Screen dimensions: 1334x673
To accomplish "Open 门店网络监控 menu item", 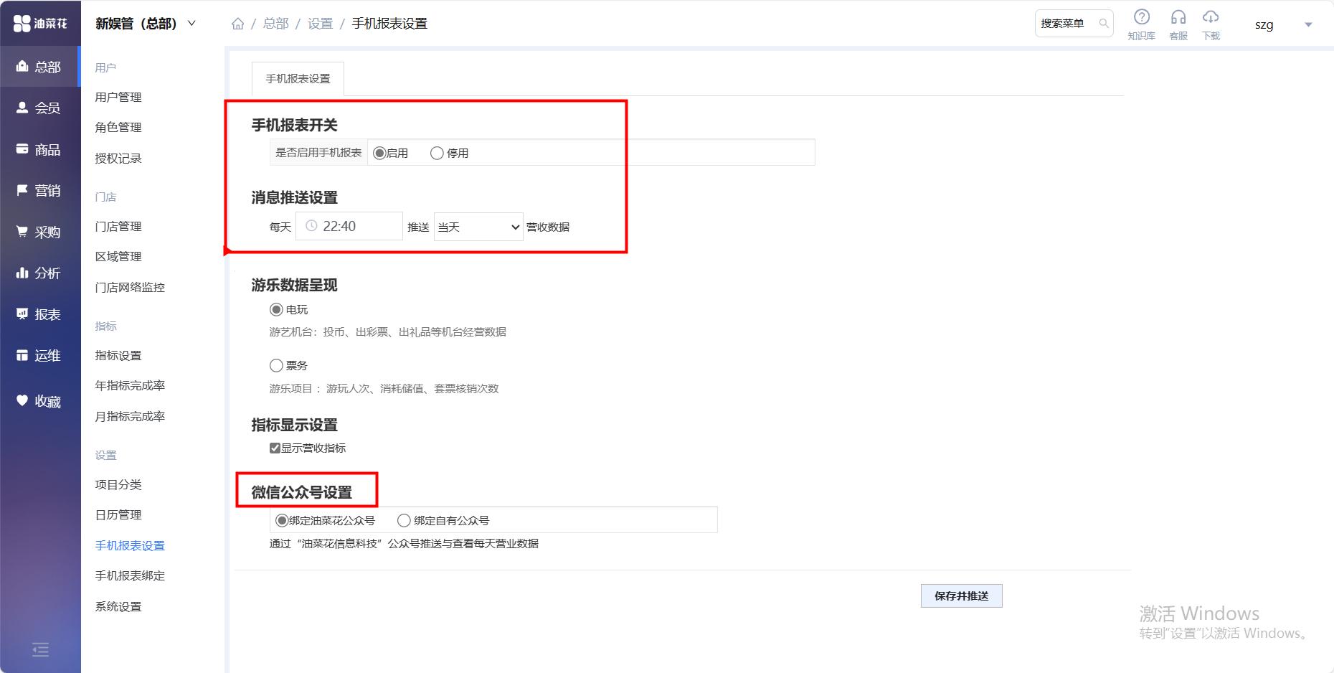I will pos(130,287).
